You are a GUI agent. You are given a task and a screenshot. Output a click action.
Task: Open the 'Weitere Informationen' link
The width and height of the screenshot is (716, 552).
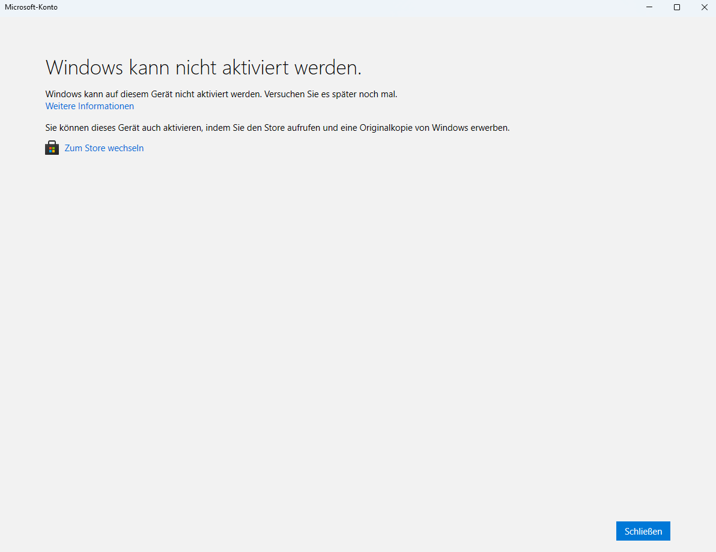(89, 106)
